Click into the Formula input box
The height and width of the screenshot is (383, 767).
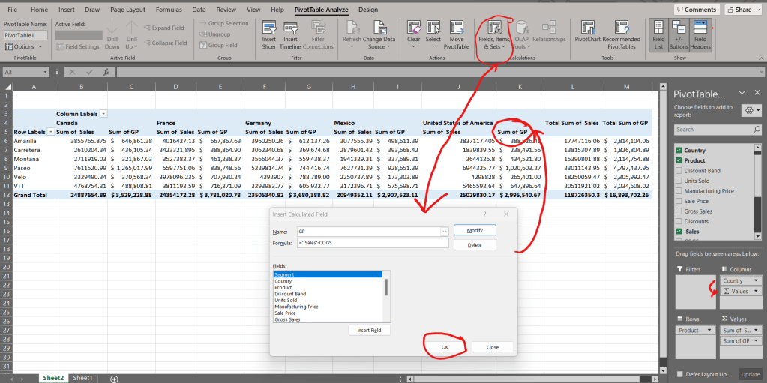(372, 244)
